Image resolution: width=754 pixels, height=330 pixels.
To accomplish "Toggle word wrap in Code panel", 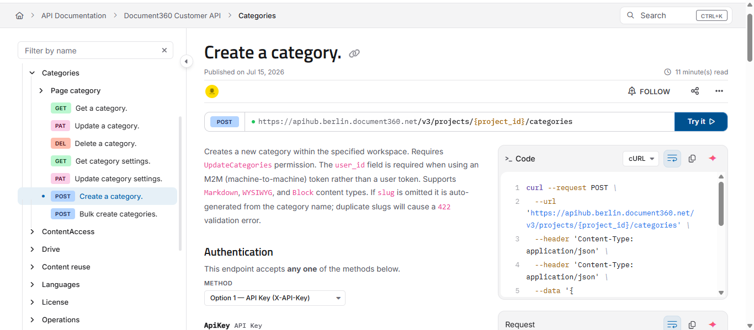I will click(x=672, y=159).
